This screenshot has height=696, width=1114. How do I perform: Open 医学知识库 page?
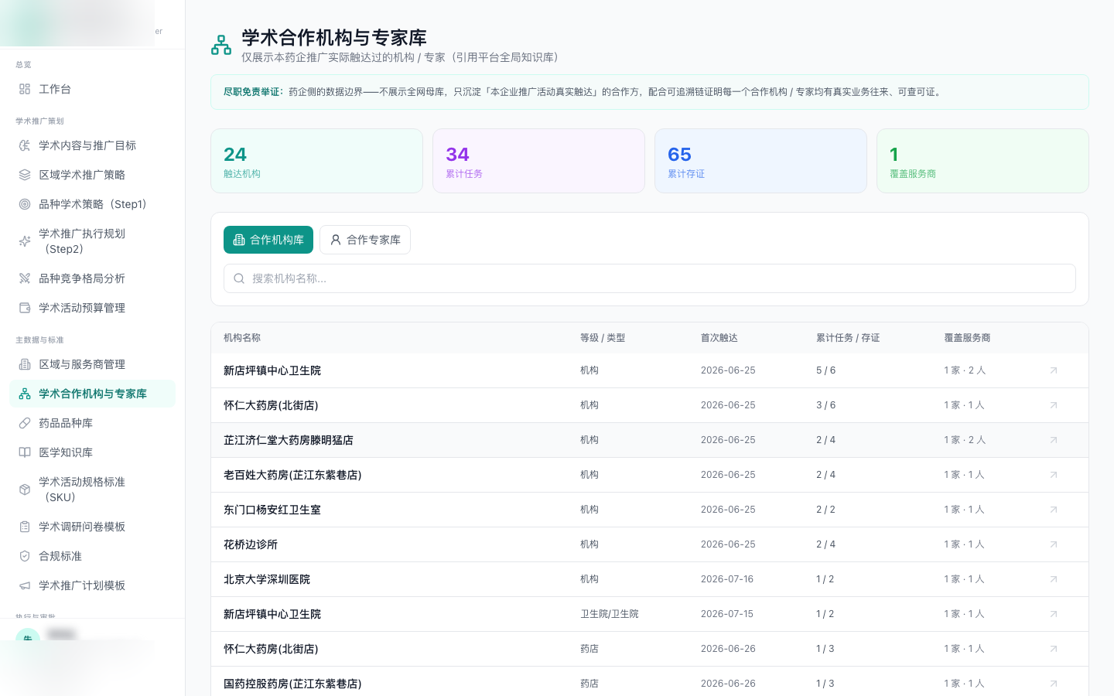(92, 452)
